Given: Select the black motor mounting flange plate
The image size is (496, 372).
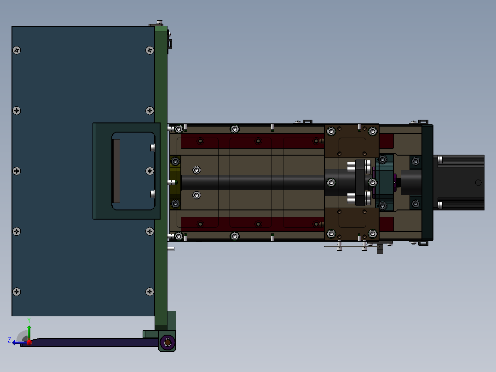Looking at the screenshot, I should click(427, 182).
